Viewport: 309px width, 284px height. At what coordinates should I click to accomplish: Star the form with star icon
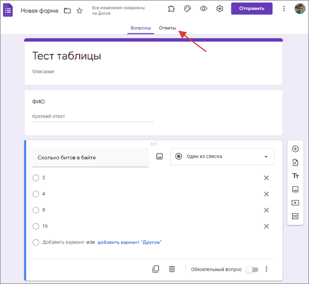(80, 10)
